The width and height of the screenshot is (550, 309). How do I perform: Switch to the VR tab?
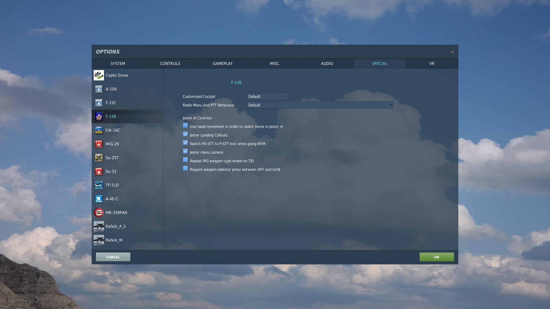tap(432, 64)
